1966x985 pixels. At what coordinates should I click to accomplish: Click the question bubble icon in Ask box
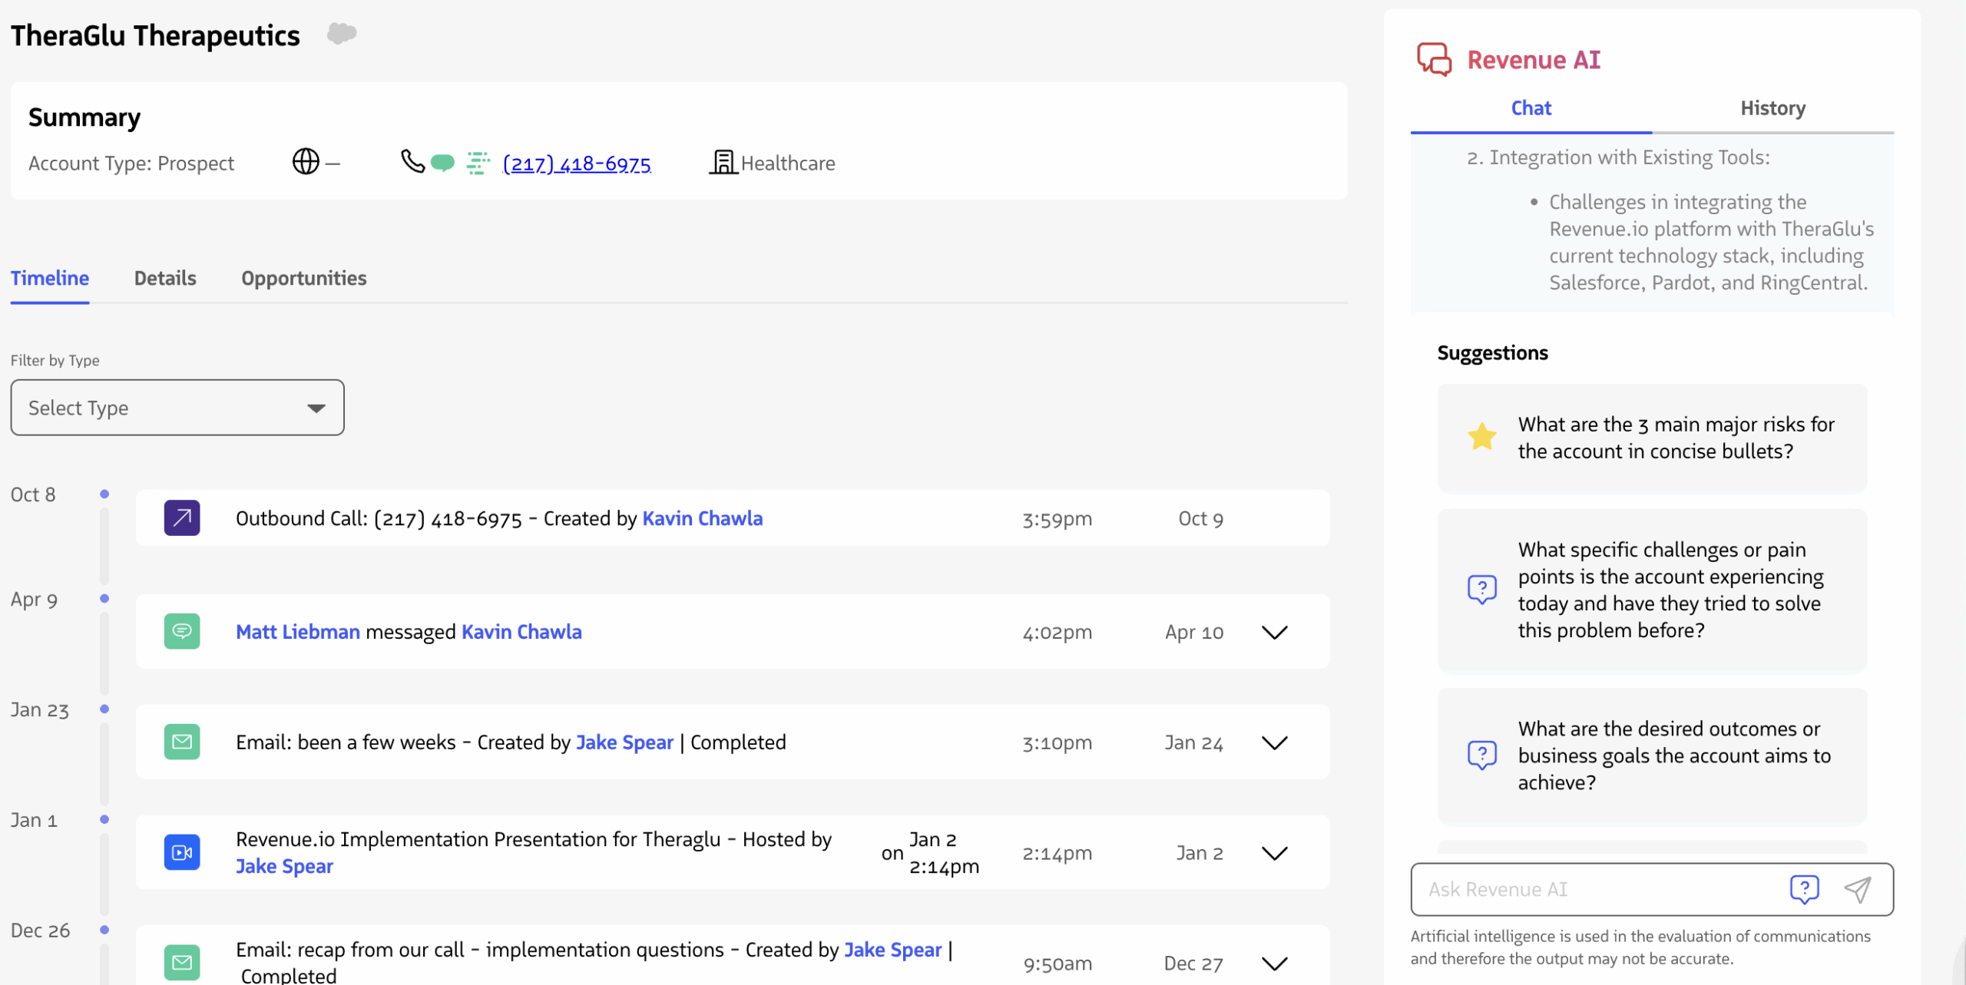pos(1803,889)
